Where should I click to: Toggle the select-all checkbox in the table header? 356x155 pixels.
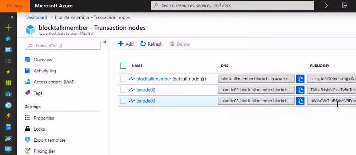click(x=123, y=66)
